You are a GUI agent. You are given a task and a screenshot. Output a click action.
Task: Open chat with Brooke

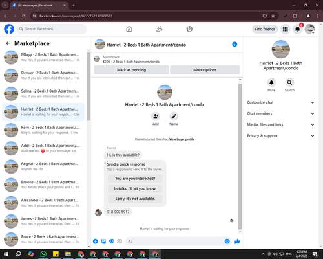[43, 185]
